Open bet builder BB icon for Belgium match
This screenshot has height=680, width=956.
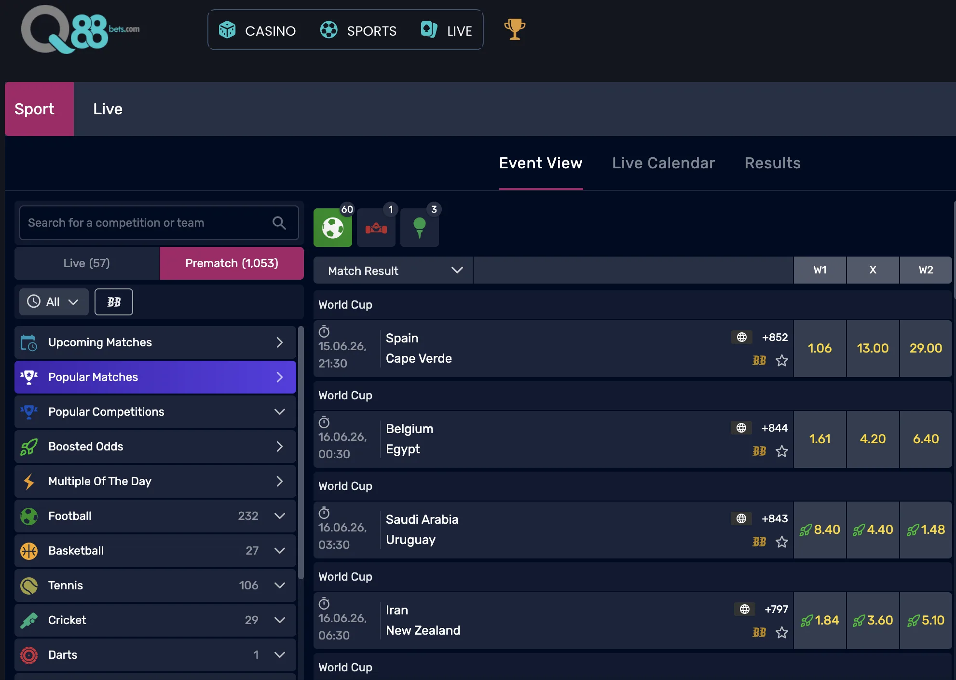[759, 451]
